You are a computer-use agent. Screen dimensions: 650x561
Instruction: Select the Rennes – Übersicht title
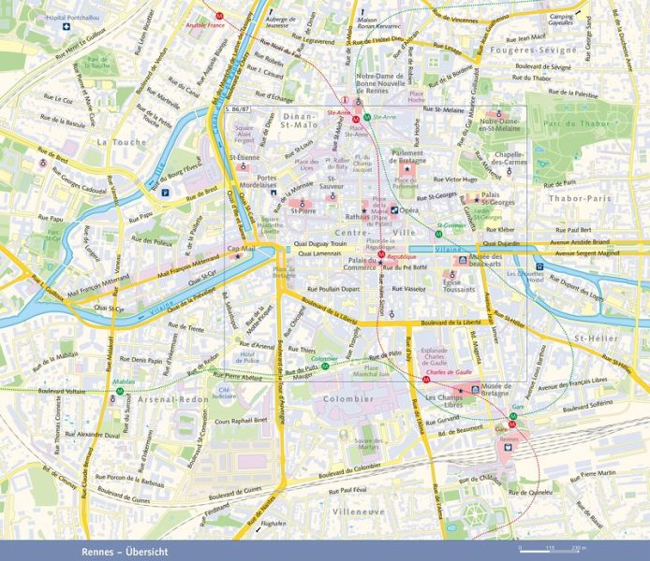pos(125,552)
